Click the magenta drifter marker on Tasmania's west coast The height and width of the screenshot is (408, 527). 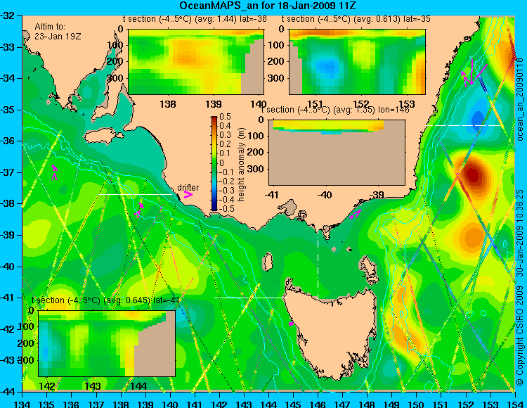coord(291,324)
